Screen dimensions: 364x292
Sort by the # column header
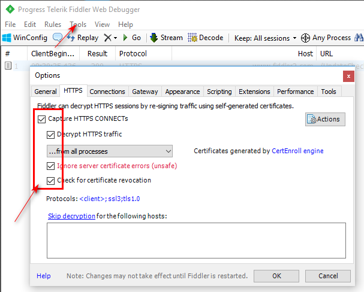14,54
